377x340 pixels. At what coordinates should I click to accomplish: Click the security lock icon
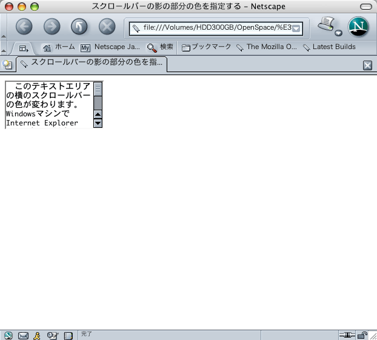pos(362,335)
